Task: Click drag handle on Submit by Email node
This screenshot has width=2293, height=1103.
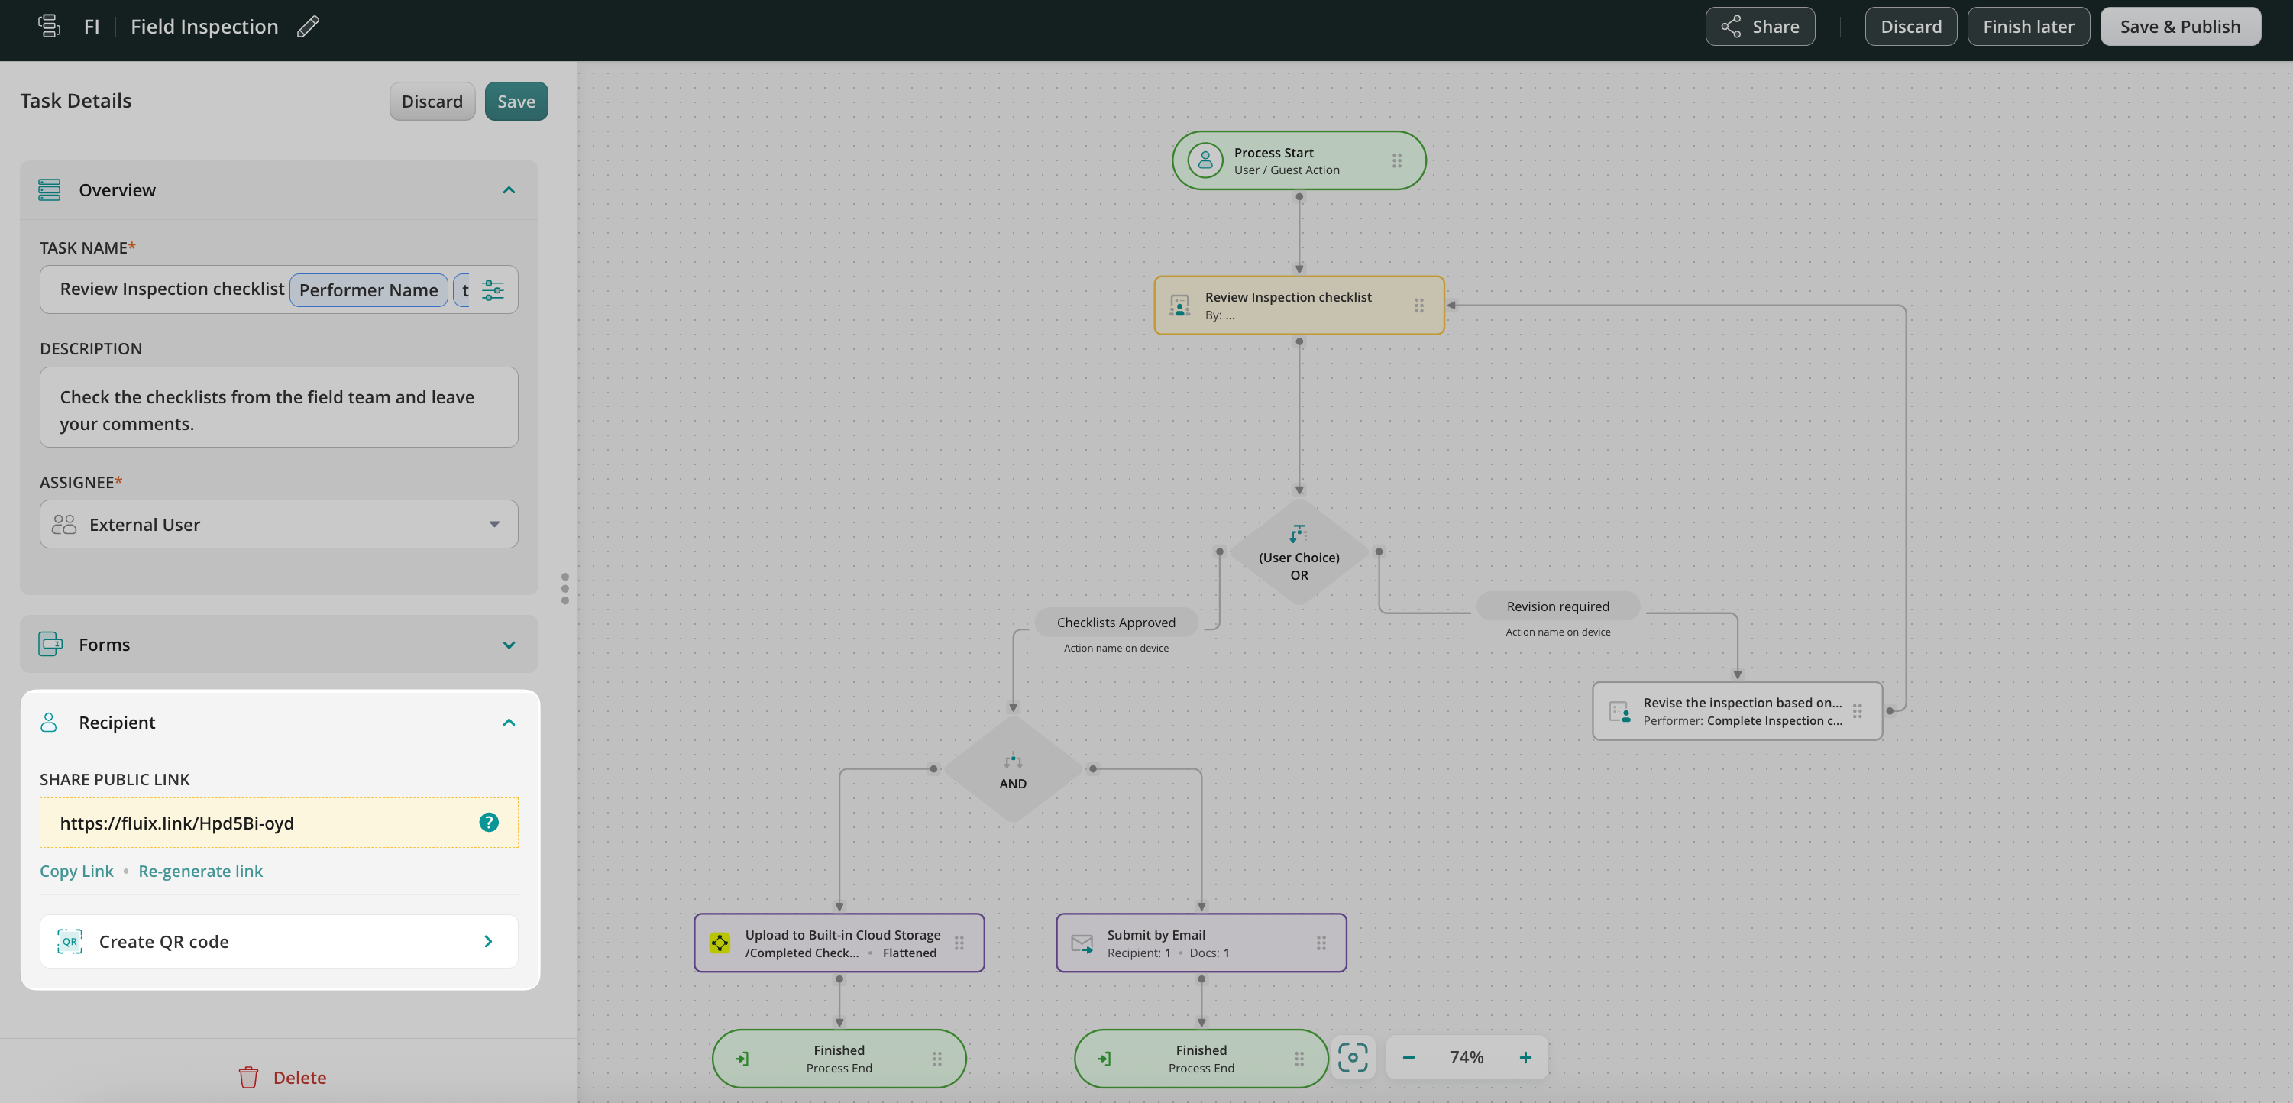Action: [1321, 943]
